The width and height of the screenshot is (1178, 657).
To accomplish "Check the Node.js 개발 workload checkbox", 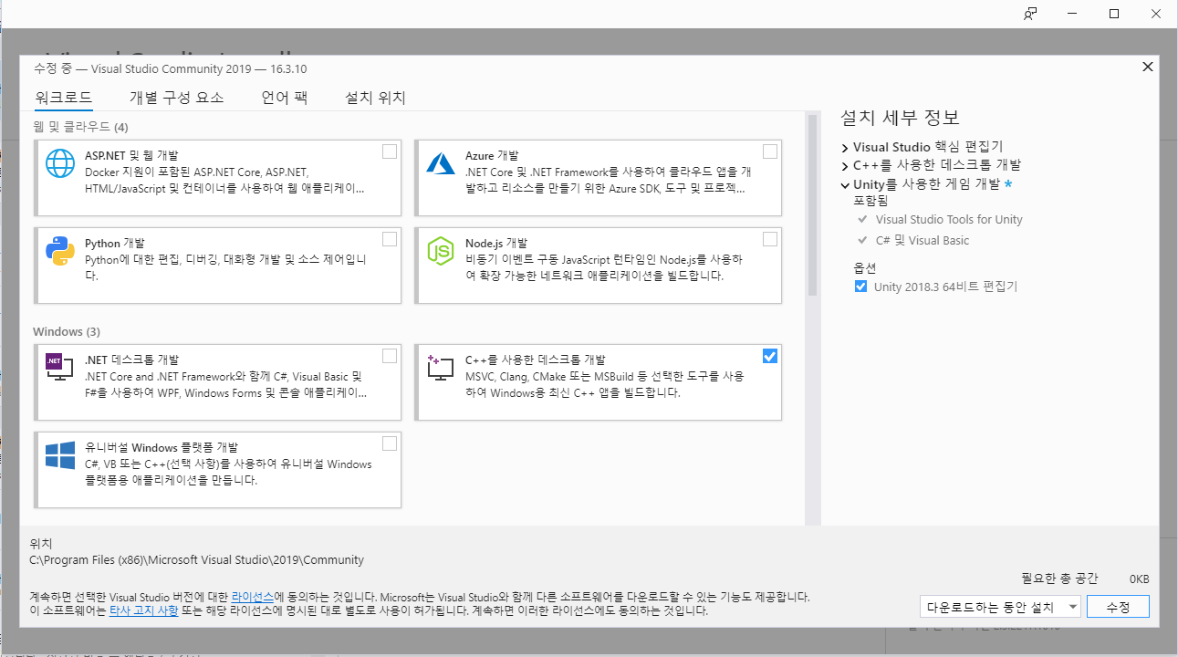I will click(770, 239).
